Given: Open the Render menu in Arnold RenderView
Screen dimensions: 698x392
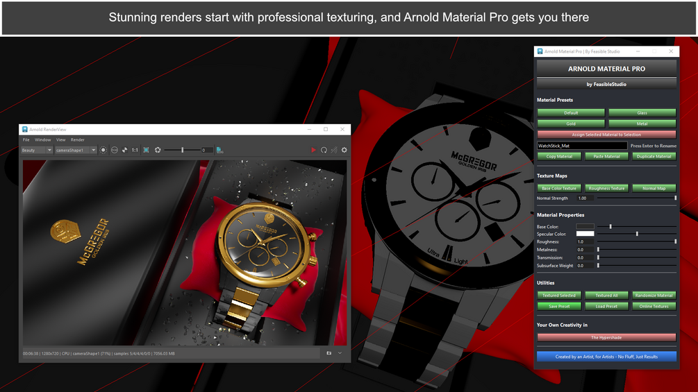Looking at the screenshot, I should pyautogui.click(x=78, y=139).
